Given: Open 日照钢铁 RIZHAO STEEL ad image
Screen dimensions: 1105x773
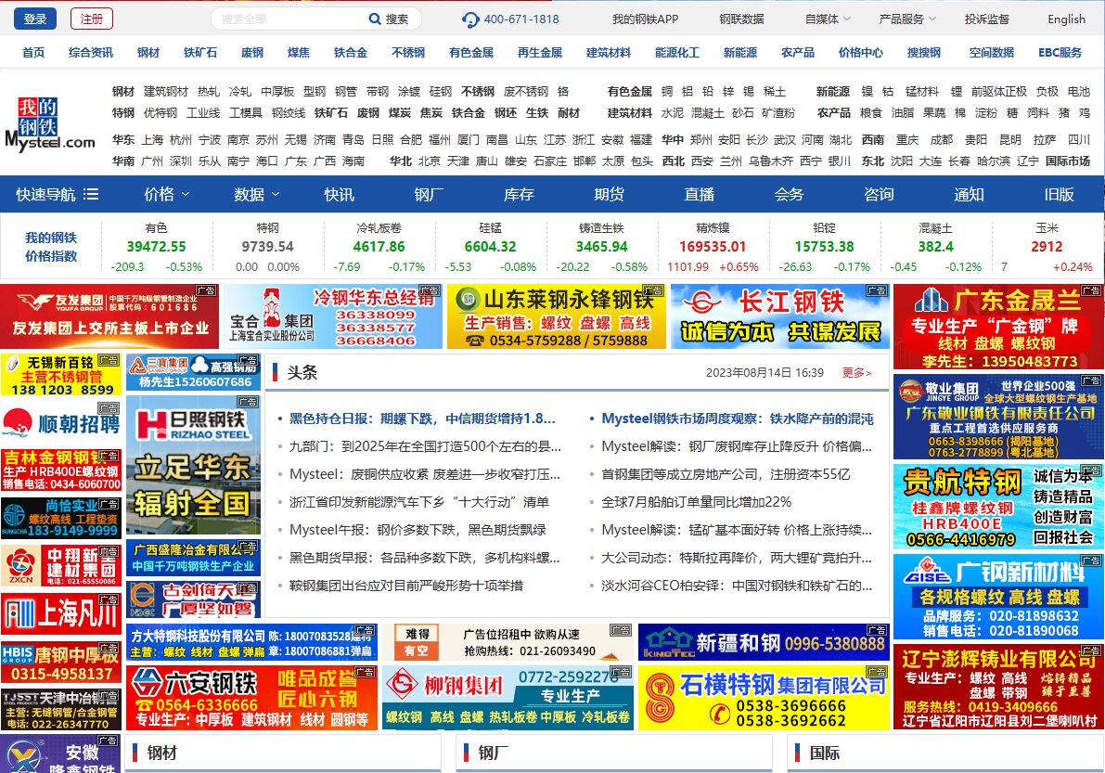Looking at the screenshot, I should pos(193,465).
